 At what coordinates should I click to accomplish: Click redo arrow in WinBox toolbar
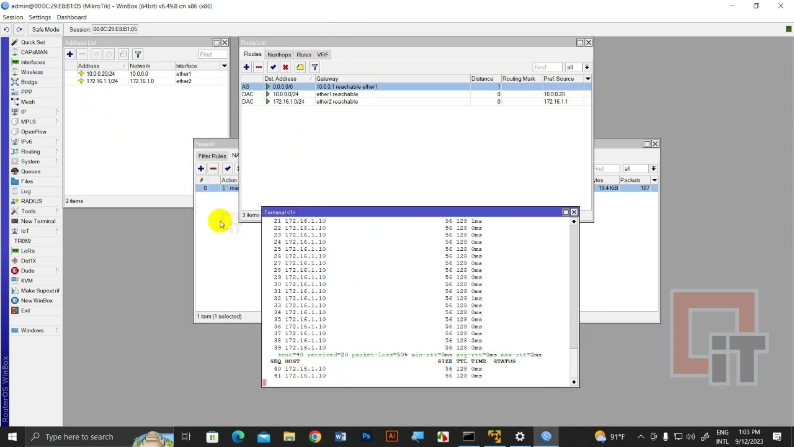click(19, 29)
